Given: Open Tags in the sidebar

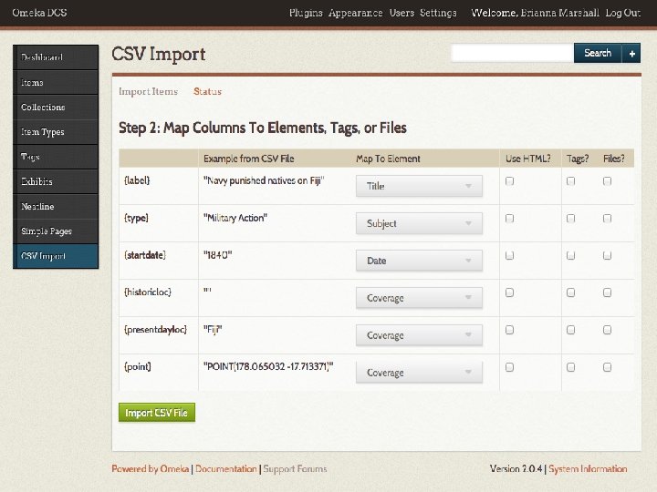Looking at the screenshot, I should [56, 157].
